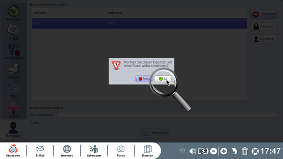Open the Internet globe icon

point(67,151)
